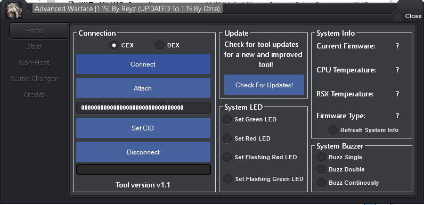
Task: Select the CEX radio button
Action: tap(114, 45)
